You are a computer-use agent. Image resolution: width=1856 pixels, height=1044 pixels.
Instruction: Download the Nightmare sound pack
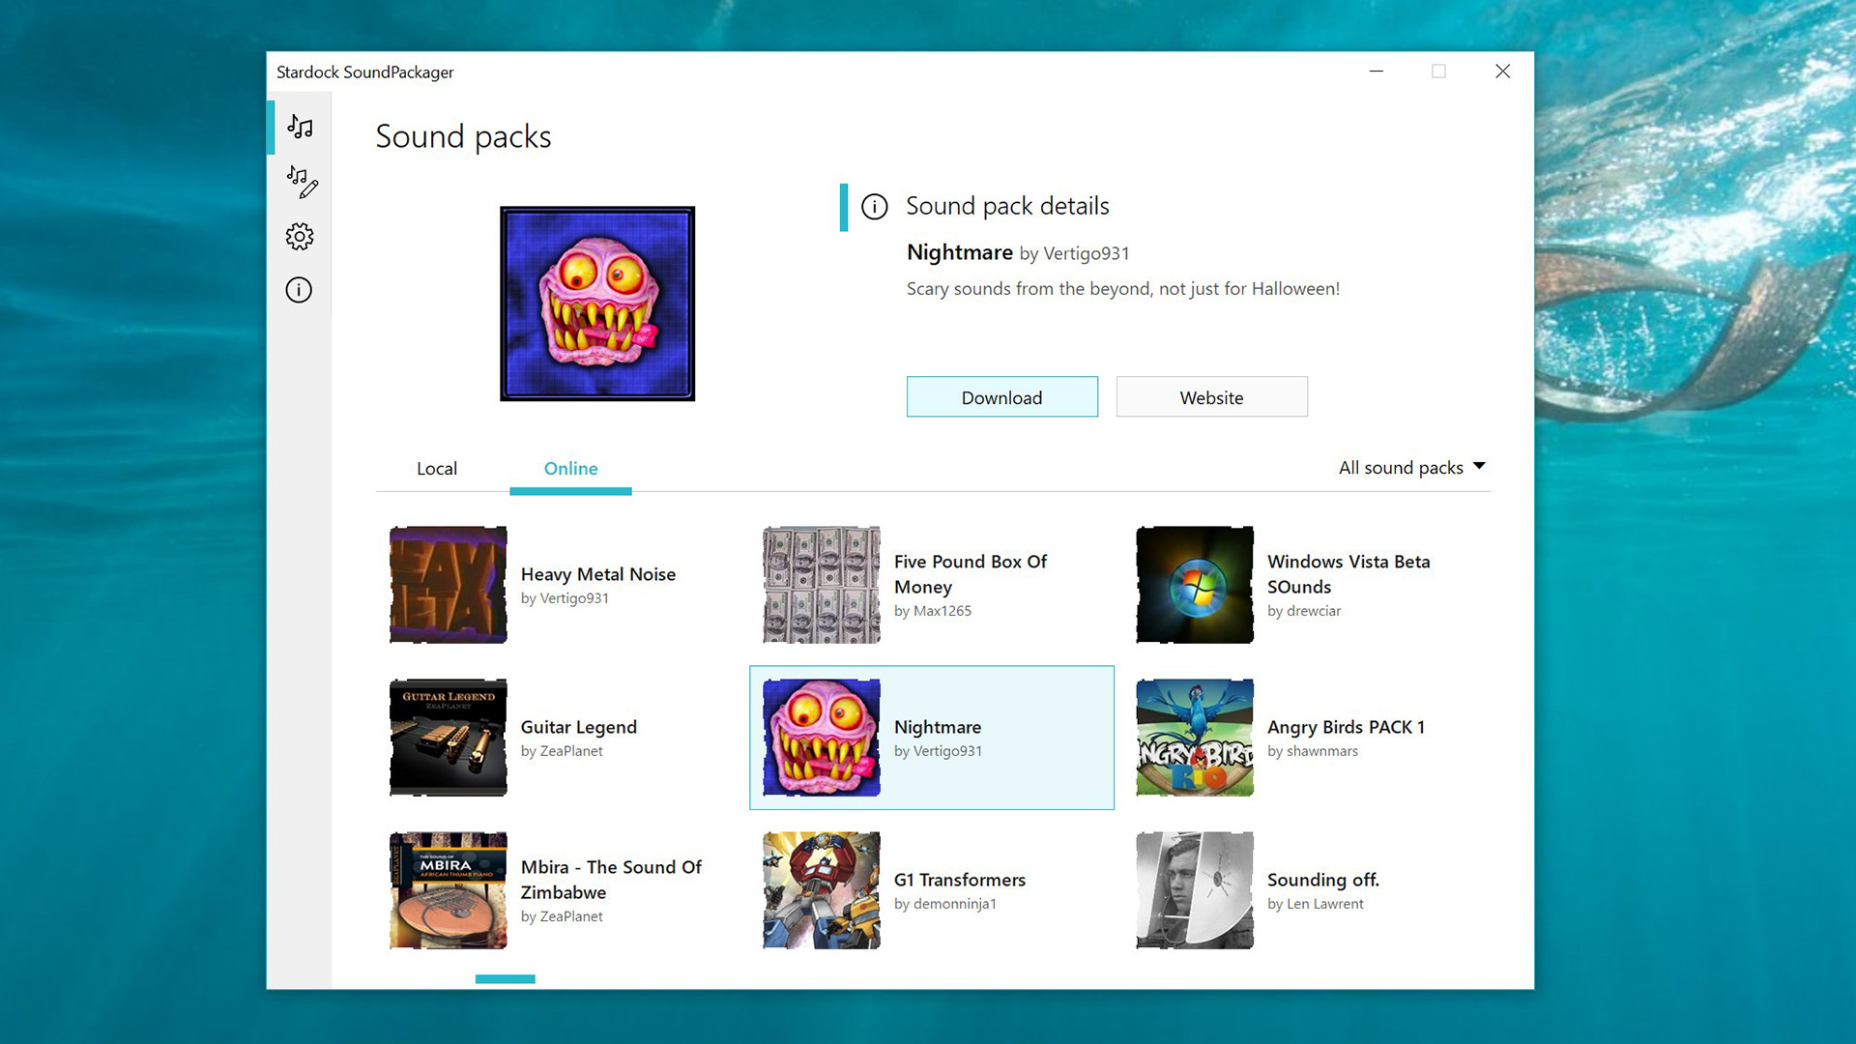click(x=1001, y=396)
